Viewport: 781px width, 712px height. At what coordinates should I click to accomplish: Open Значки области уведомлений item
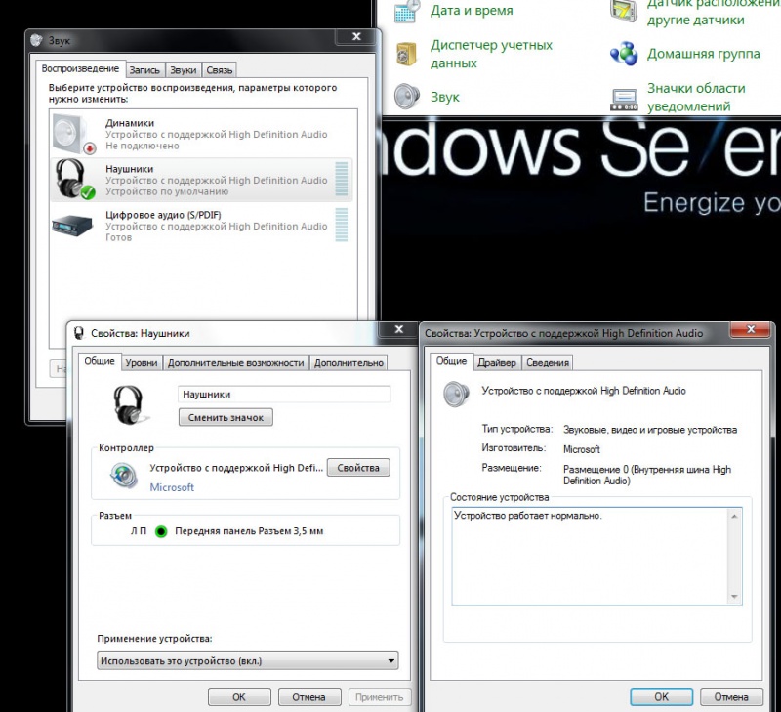(x=695, y=97)
